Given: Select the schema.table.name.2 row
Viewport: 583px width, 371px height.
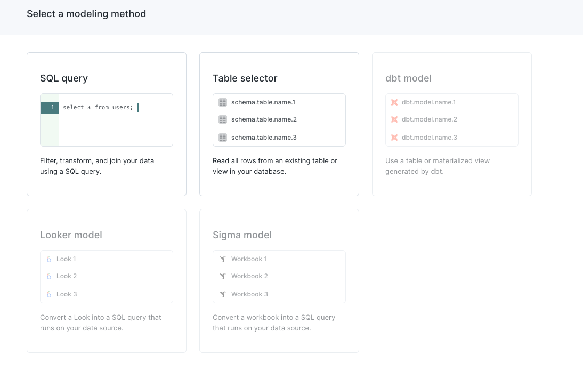Looking at the screenshot, I should [x=279, y=119].
